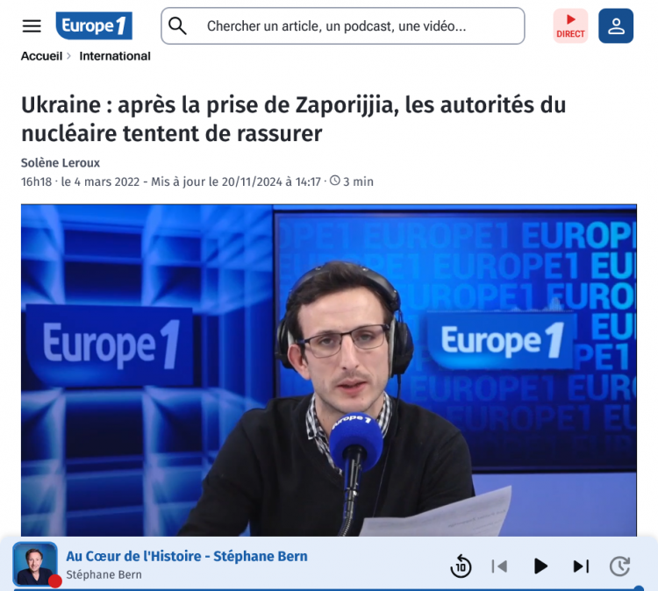
Task: Click the Europe 1 logo
Action: click(x=94, y=25)
